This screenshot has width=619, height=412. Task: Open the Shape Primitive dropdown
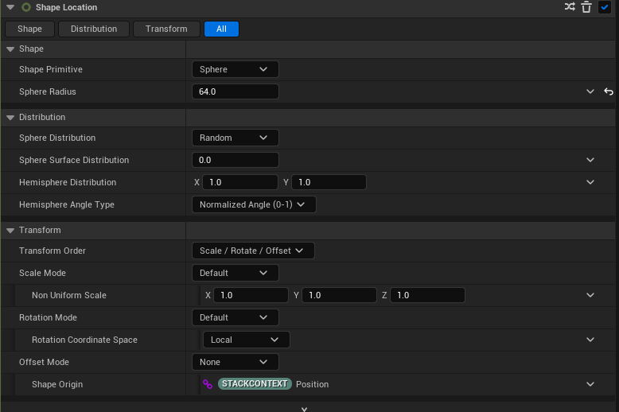pos(235,69)
